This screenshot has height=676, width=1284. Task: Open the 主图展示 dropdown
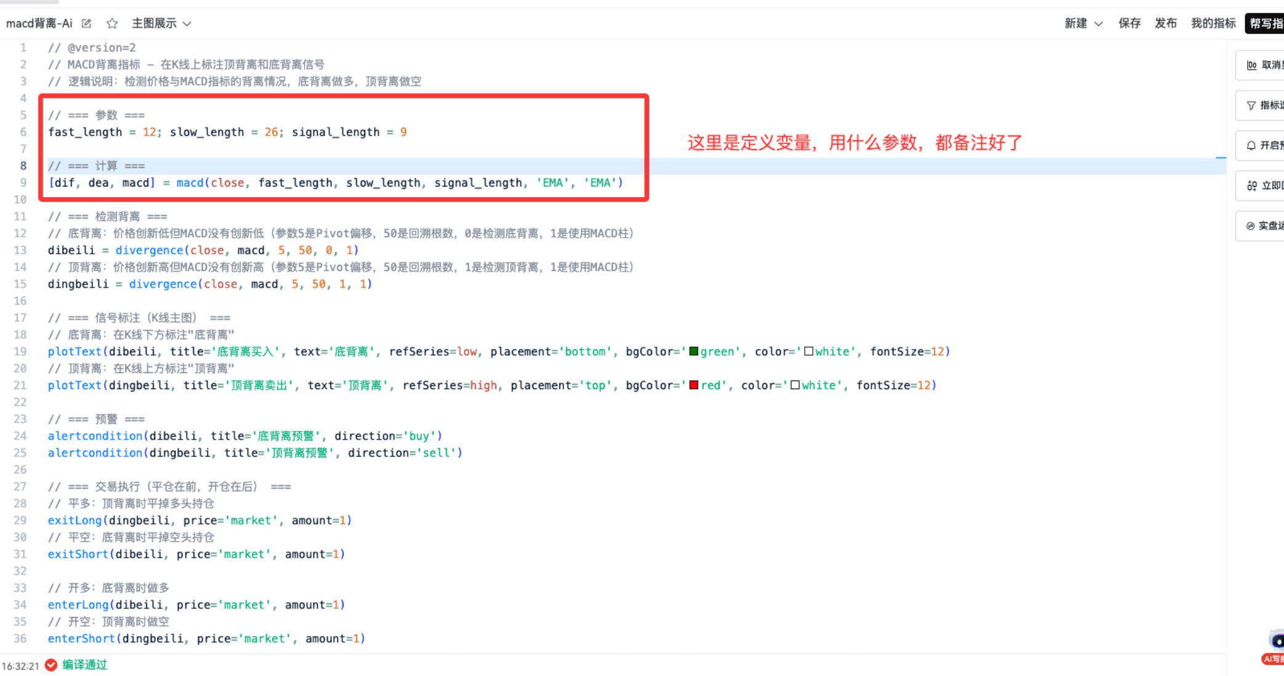tap(161, 23)
